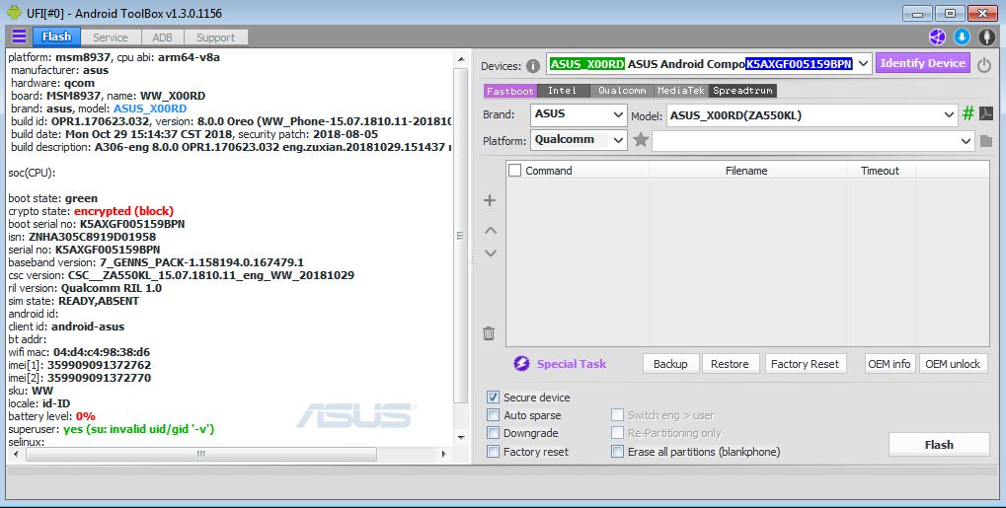Open the Support tab
Viewport: 1006px width, 508px height.
tap(215, 37)
